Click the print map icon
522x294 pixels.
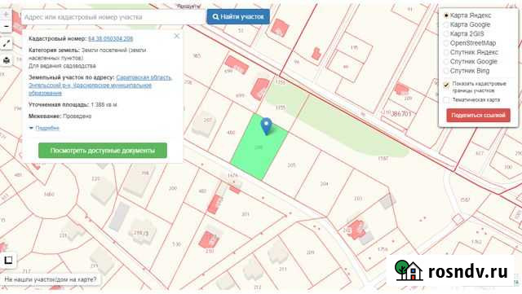(7, 60)
